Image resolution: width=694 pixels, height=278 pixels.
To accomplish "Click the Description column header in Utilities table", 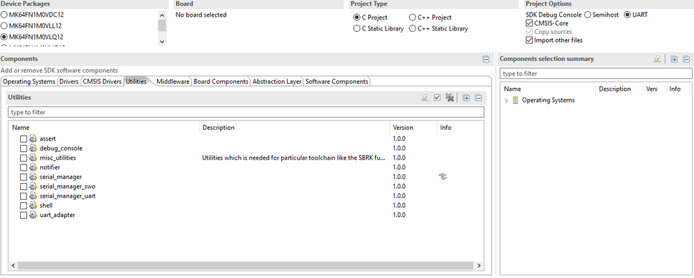I will click(295, 128).
